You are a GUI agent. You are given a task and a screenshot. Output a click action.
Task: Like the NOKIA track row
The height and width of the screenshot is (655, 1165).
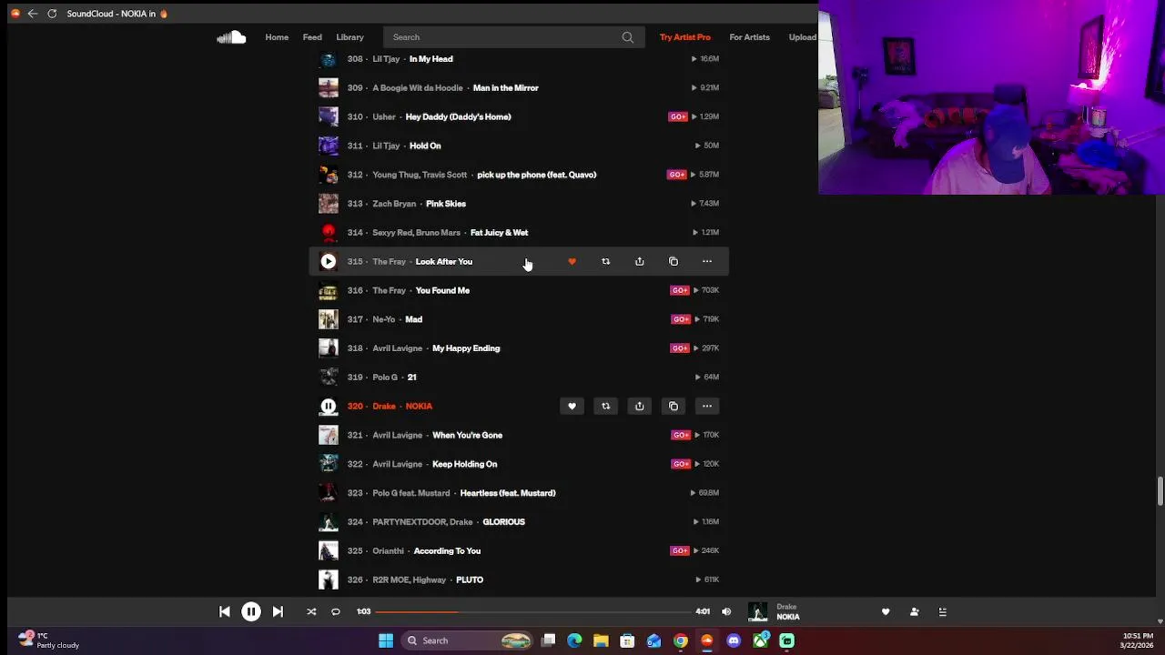pyautogui.click(x=572, y=407)
